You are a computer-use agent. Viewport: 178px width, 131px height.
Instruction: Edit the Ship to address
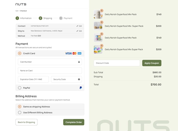(79, 31)
